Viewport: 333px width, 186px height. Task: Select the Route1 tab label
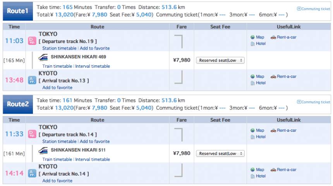pyautogui.click(x=18, y=11)
